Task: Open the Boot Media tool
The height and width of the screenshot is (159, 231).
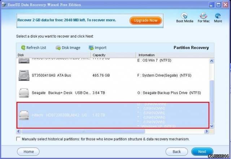Action: [x=184, y=18]
